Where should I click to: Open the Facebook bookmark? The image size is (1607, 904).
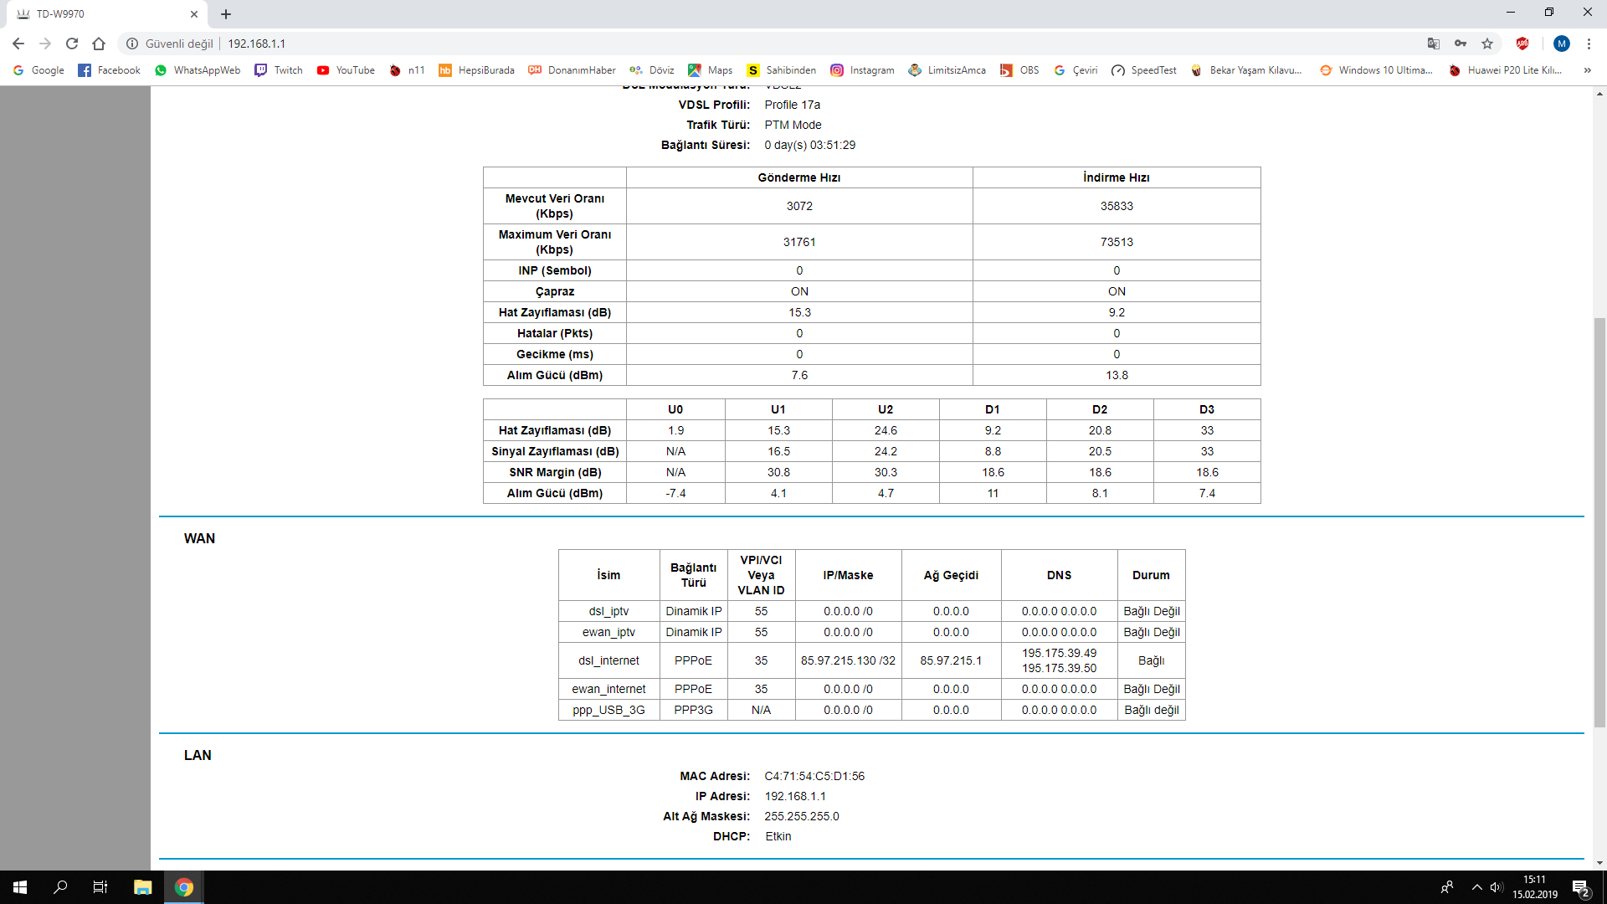[110, 70]
